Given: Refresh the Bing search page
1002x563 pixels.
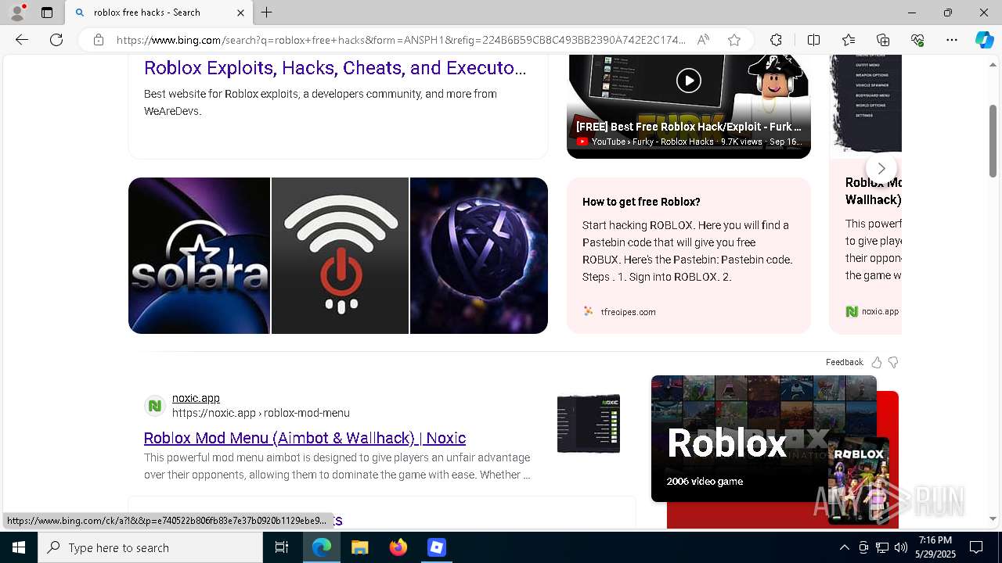Looking at the screenshot, I should 56,40.
